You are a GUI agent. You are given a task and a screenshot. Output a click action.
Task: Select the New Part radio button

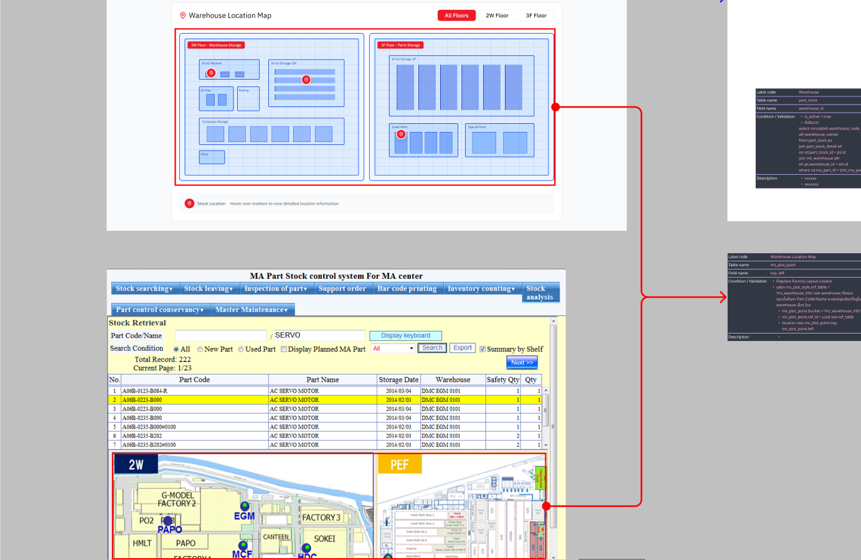tap(200, 350)
